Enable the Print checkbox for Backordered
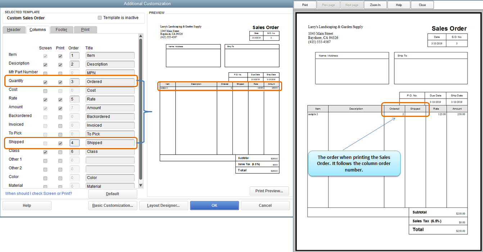483x252 pixels. (x=60, y=117)
